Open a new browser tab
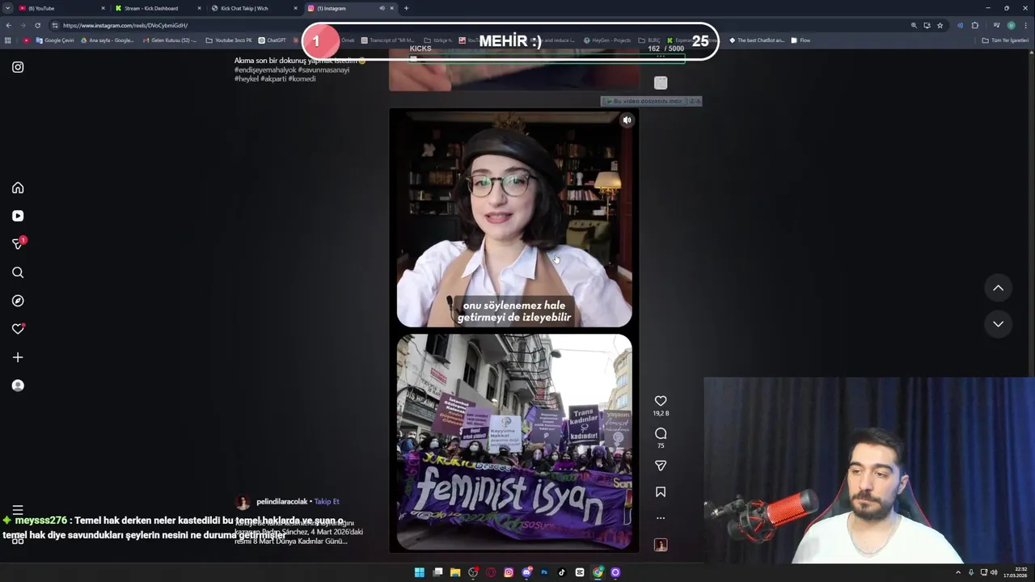1035x582 pixels. click(x=406, y=8)
